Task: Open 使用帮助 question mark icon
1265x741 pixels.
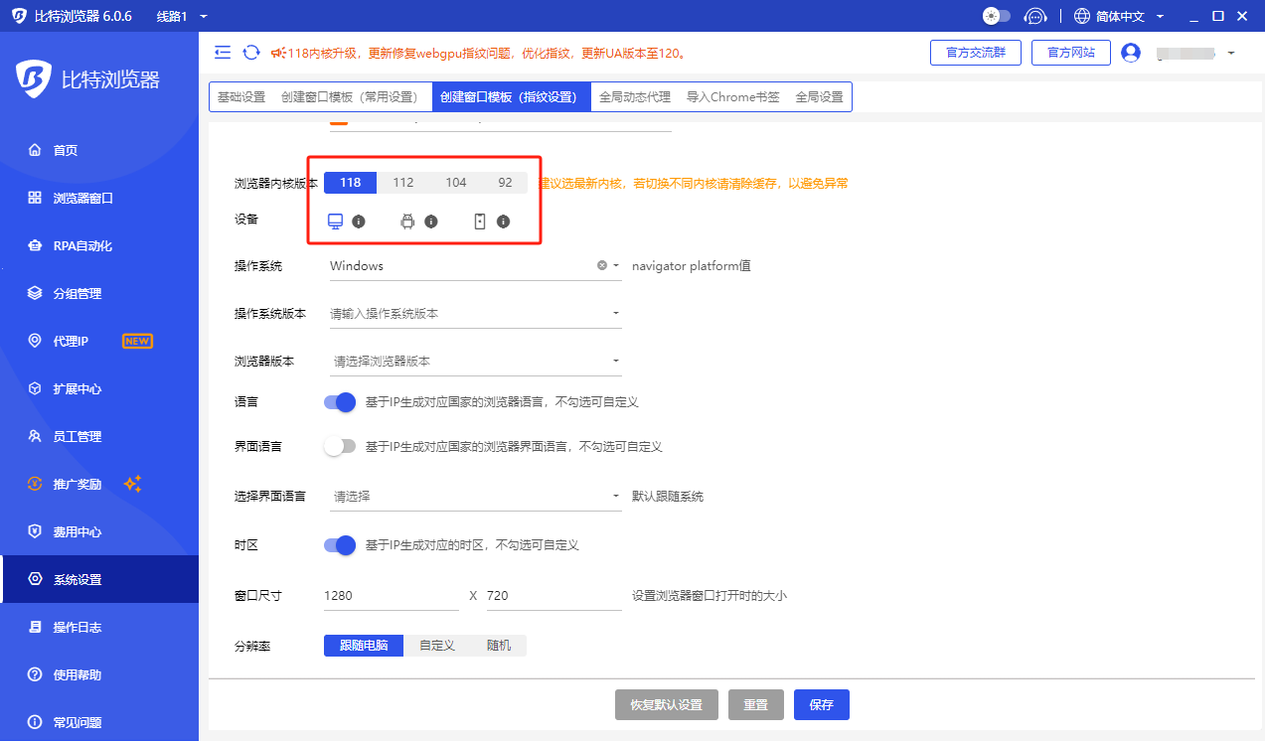Action: pyautogui.click(x=35, y=675)
